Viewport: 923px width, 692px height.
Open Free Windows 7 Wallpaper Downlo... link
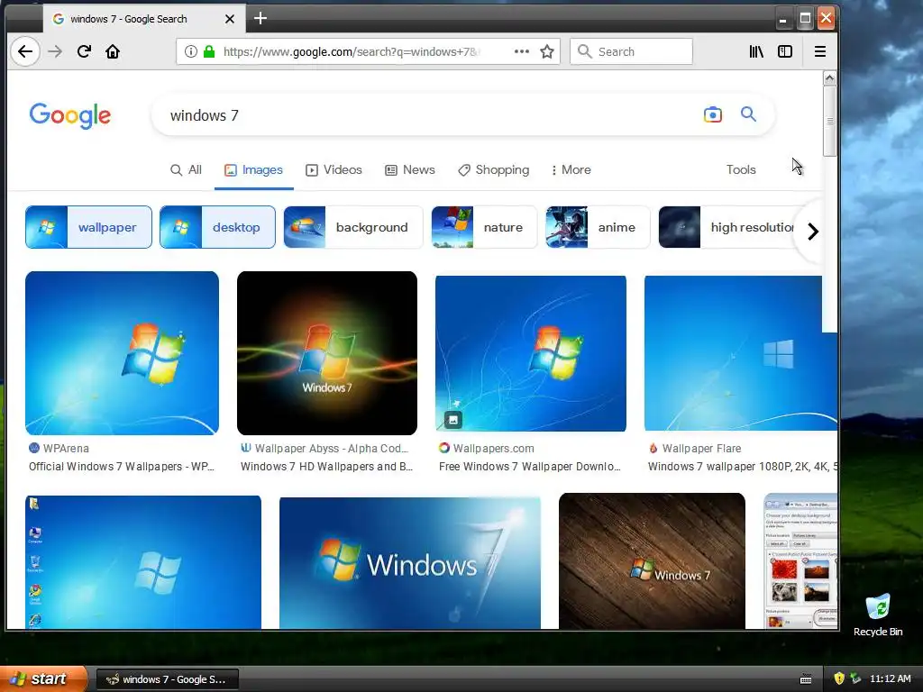pos(530,467)
